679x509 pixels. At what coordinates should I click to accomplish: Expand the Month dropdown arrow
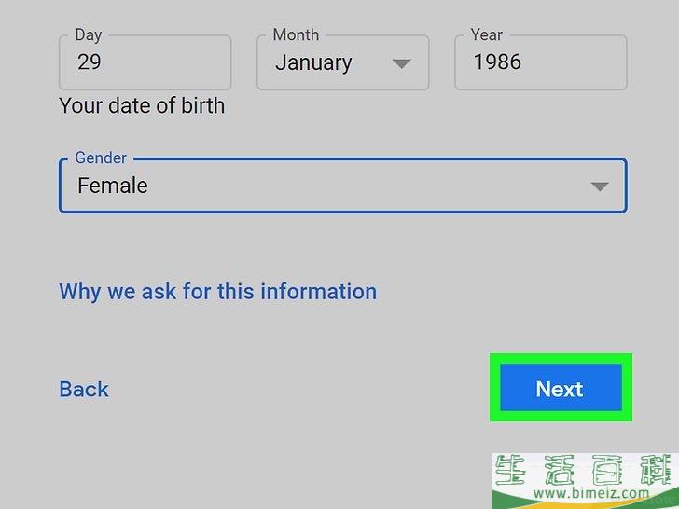click(401, 64)
